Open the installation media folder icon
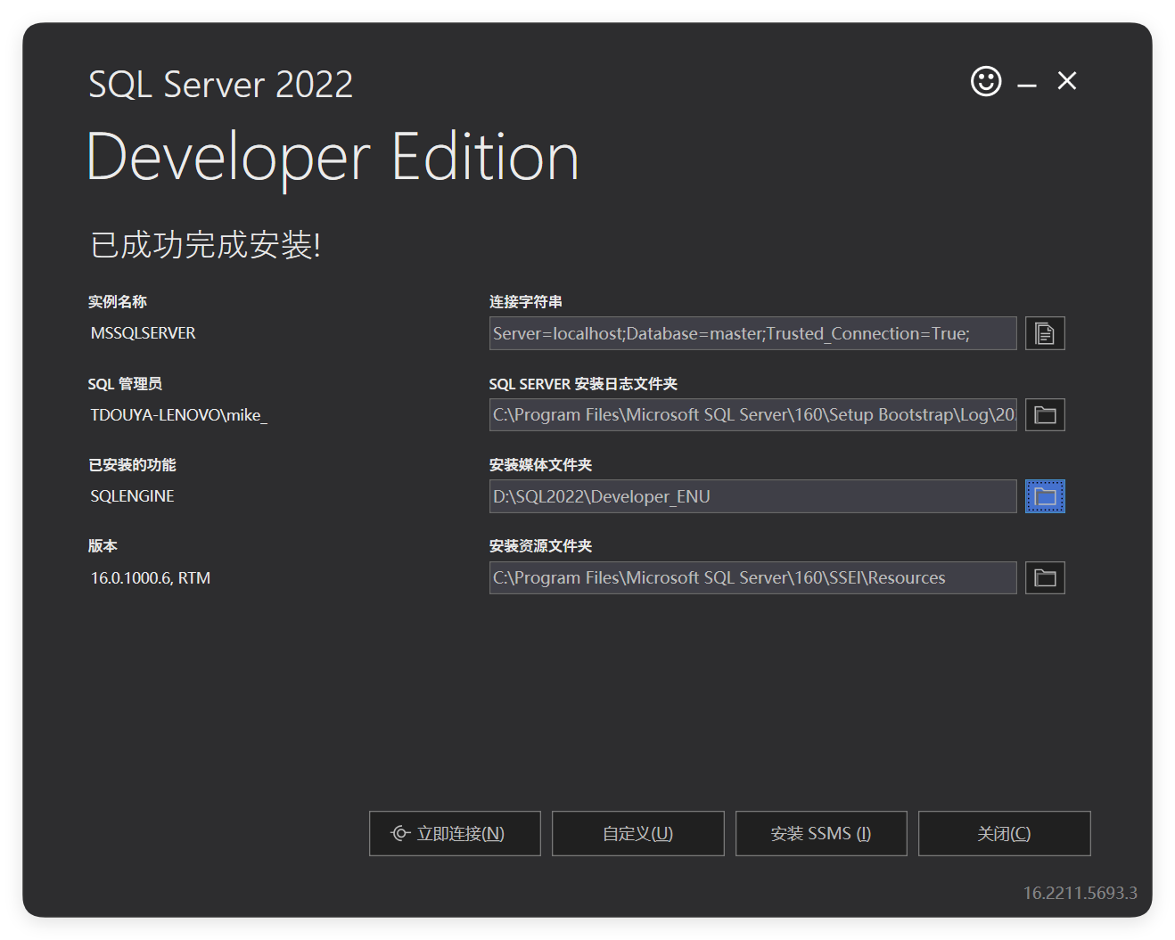1175x940 pixels. click(1045, 496)
